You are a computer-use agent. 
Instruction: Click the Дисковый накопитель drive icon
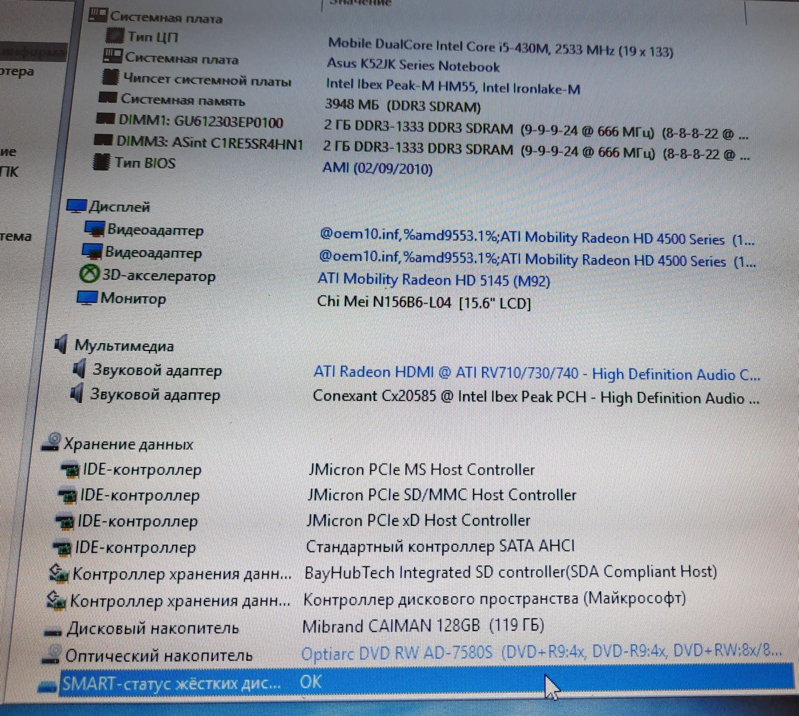click(52, 631)
